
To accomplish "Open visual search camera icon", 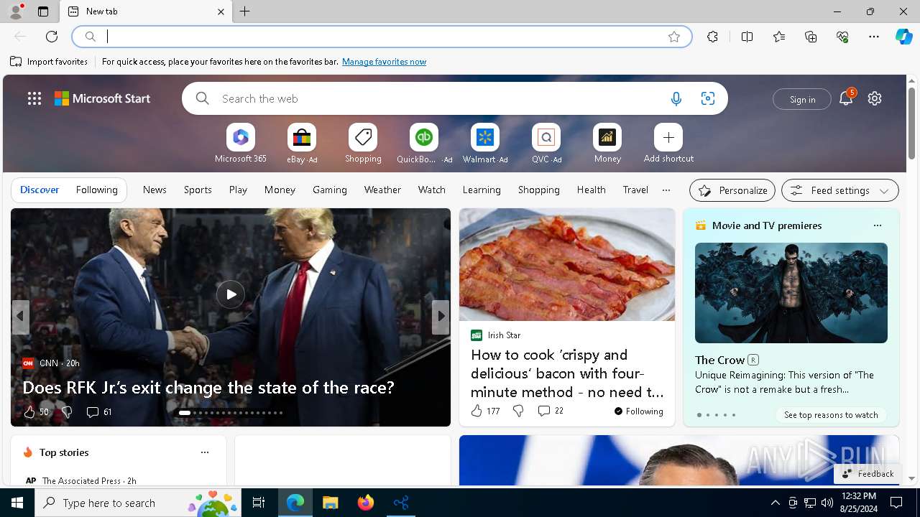I will click(x=707, y=99).
